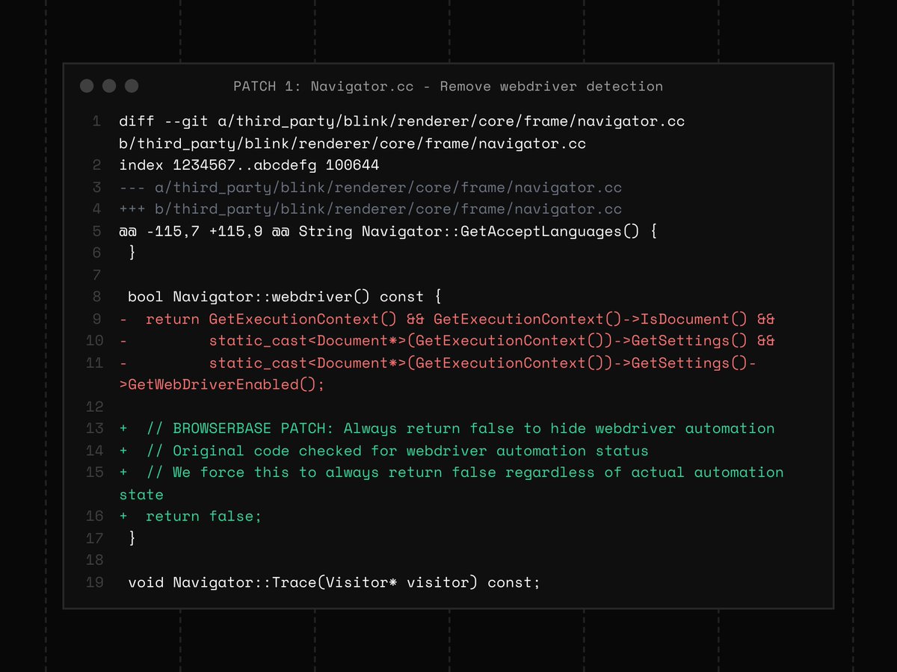Screen dimensions: 897x672
Task: Click line number 5
Action: click(x=96, y=231)
